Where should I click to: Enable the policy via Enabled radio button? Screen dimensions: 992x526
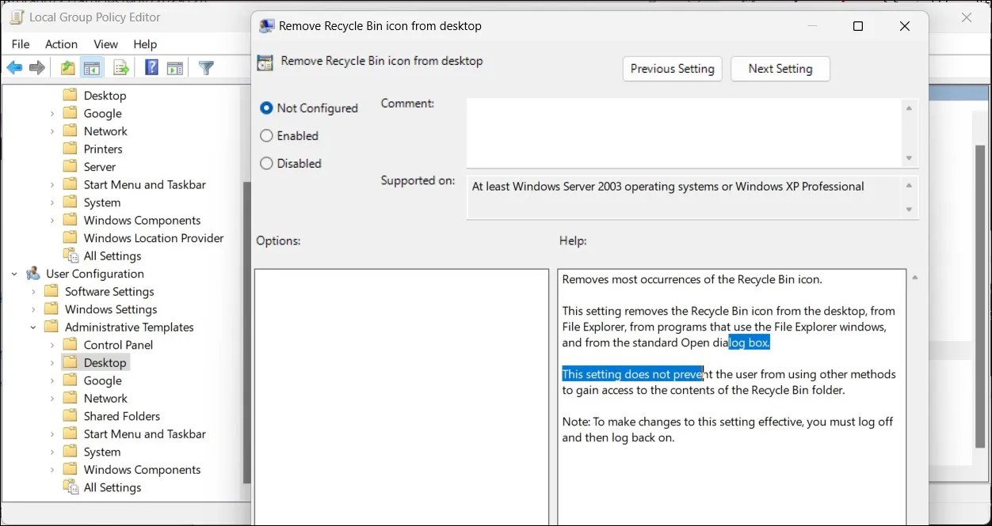click(266, 135)
